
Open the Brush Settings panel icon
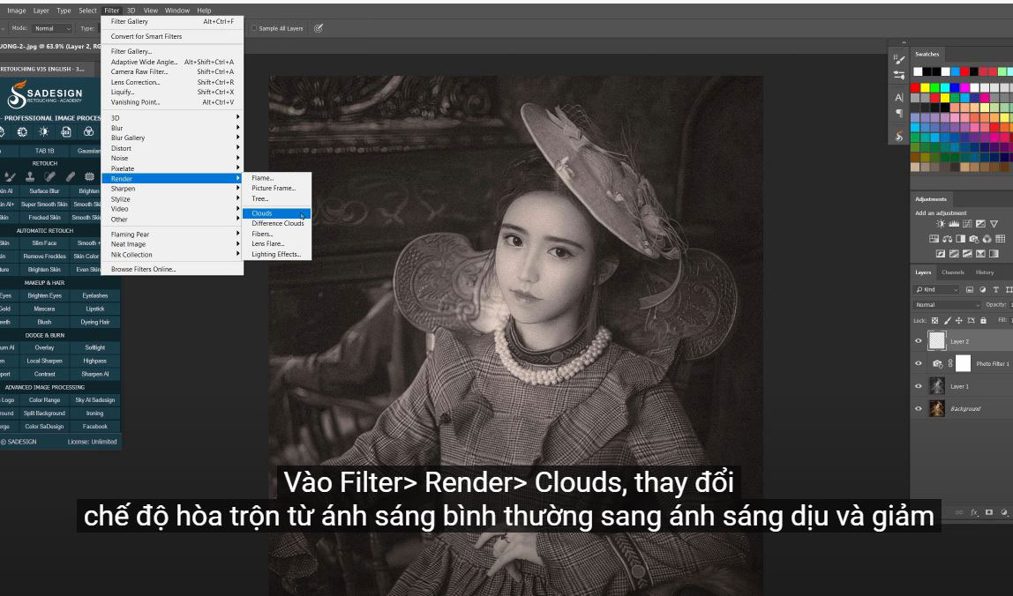[899, 60]
